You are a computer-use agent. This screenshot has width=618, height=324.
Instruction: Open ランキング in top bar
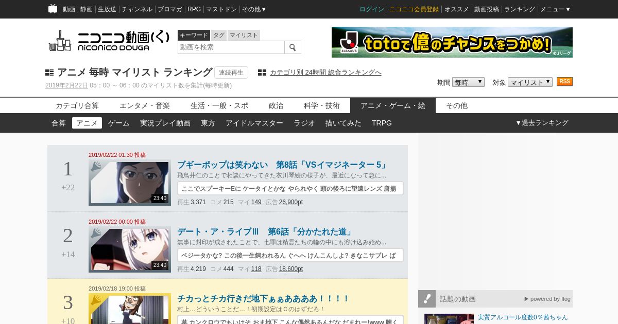click(520, 9)
